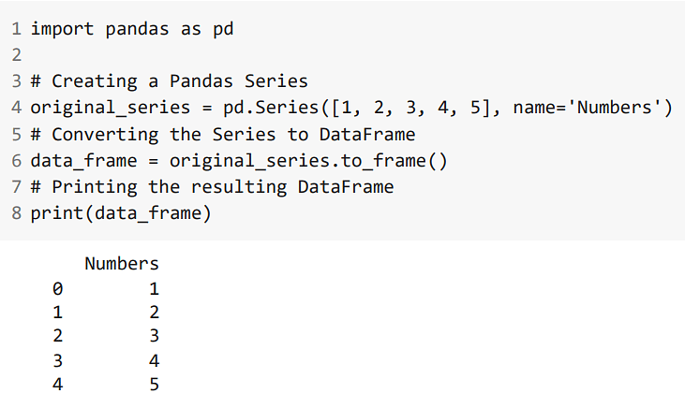The width and height of the screenshot is (685, 408).
Task: Click the 'Numbers' column header in output
Action: [x=122, y=263]
